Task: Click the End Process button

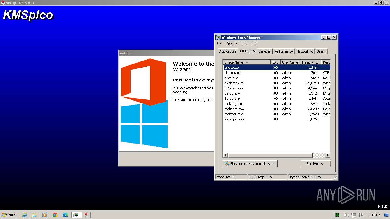Action: click(315, 164)
